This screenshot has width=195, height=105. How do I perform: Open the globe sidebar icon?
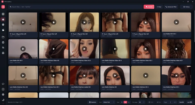pyautogui.click(x=3, y=25)
